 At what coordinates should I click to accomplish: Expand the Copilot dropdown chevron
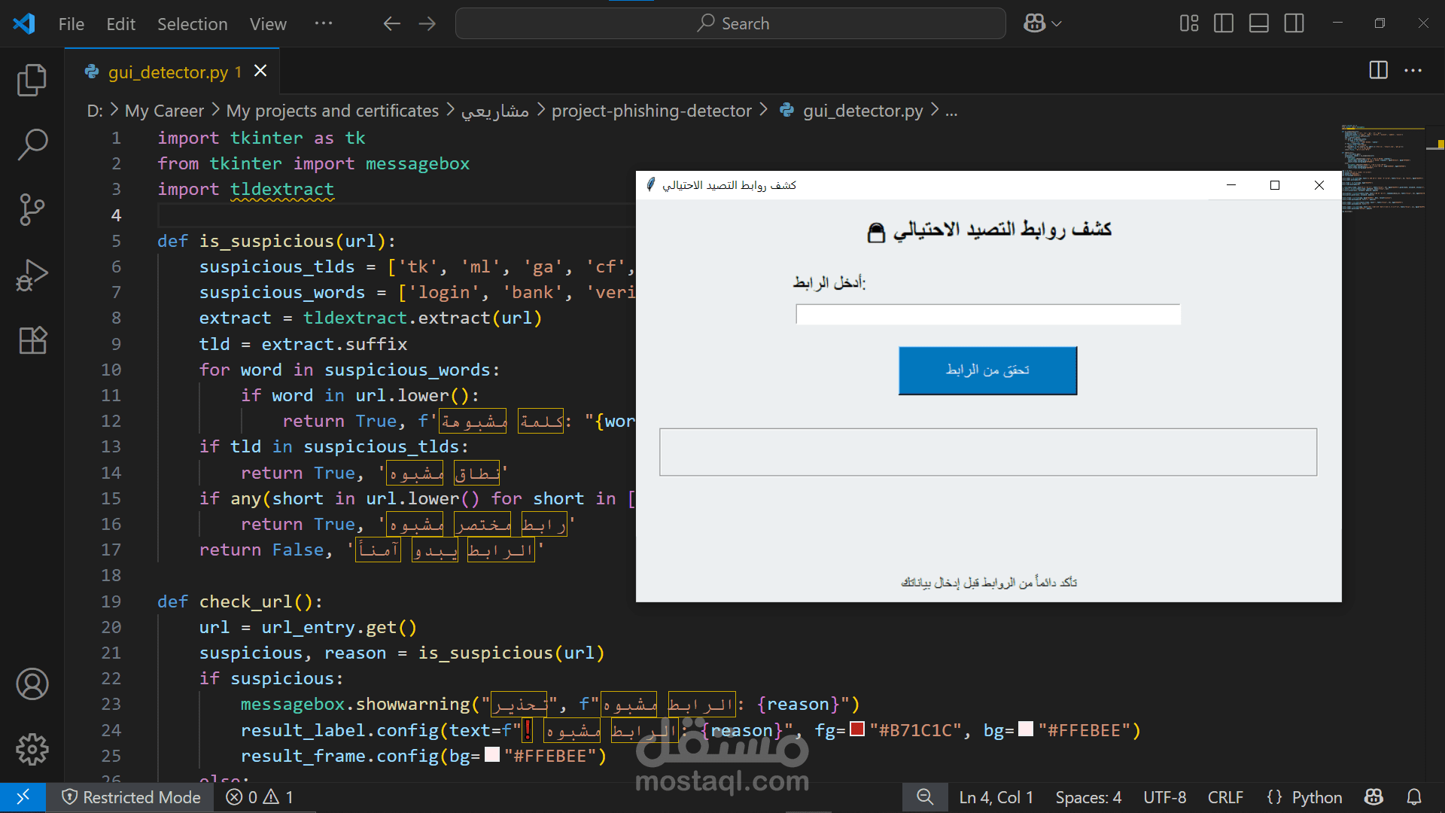(x=1057, y=23)
